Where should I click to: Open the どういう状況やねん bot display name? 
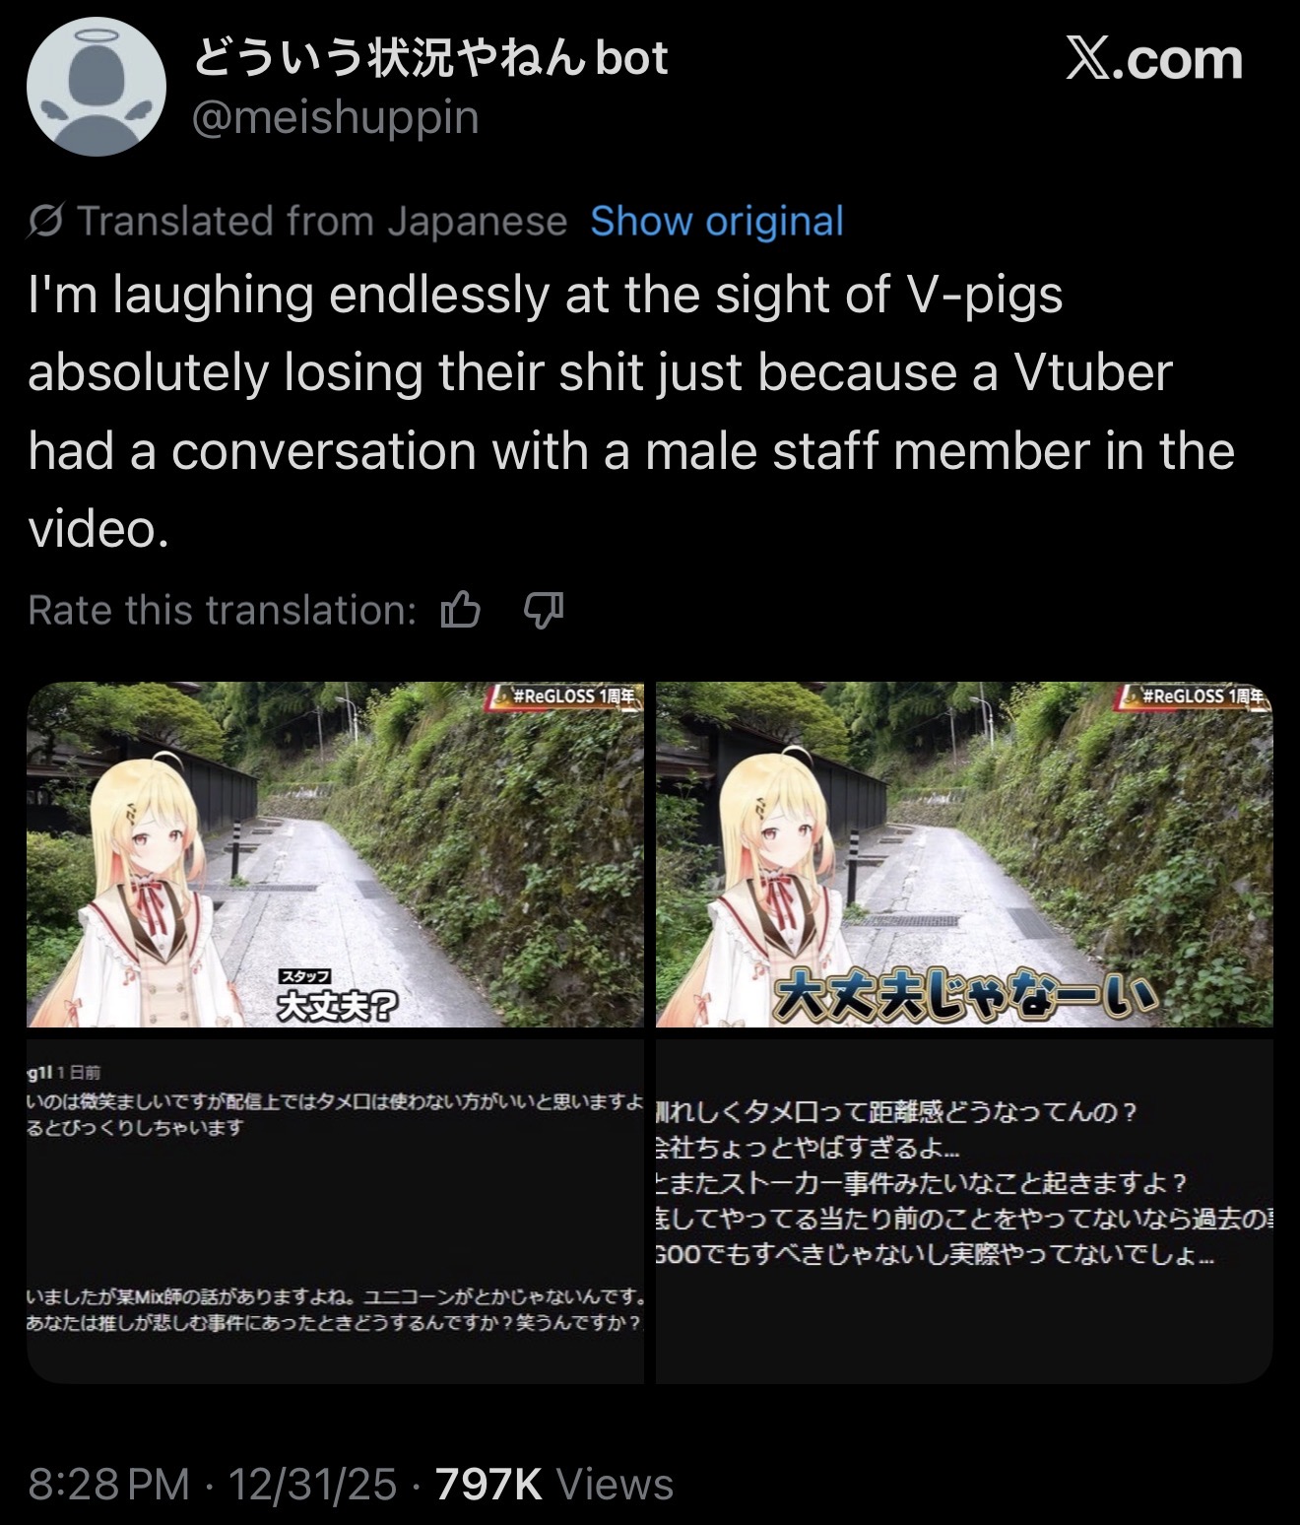430,59
